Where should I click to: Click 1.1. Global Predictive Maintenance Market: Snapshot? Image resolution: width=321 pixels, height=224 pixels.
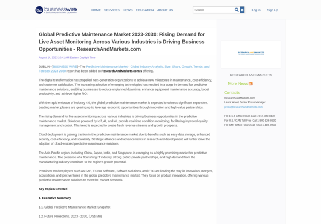(74, 207)
